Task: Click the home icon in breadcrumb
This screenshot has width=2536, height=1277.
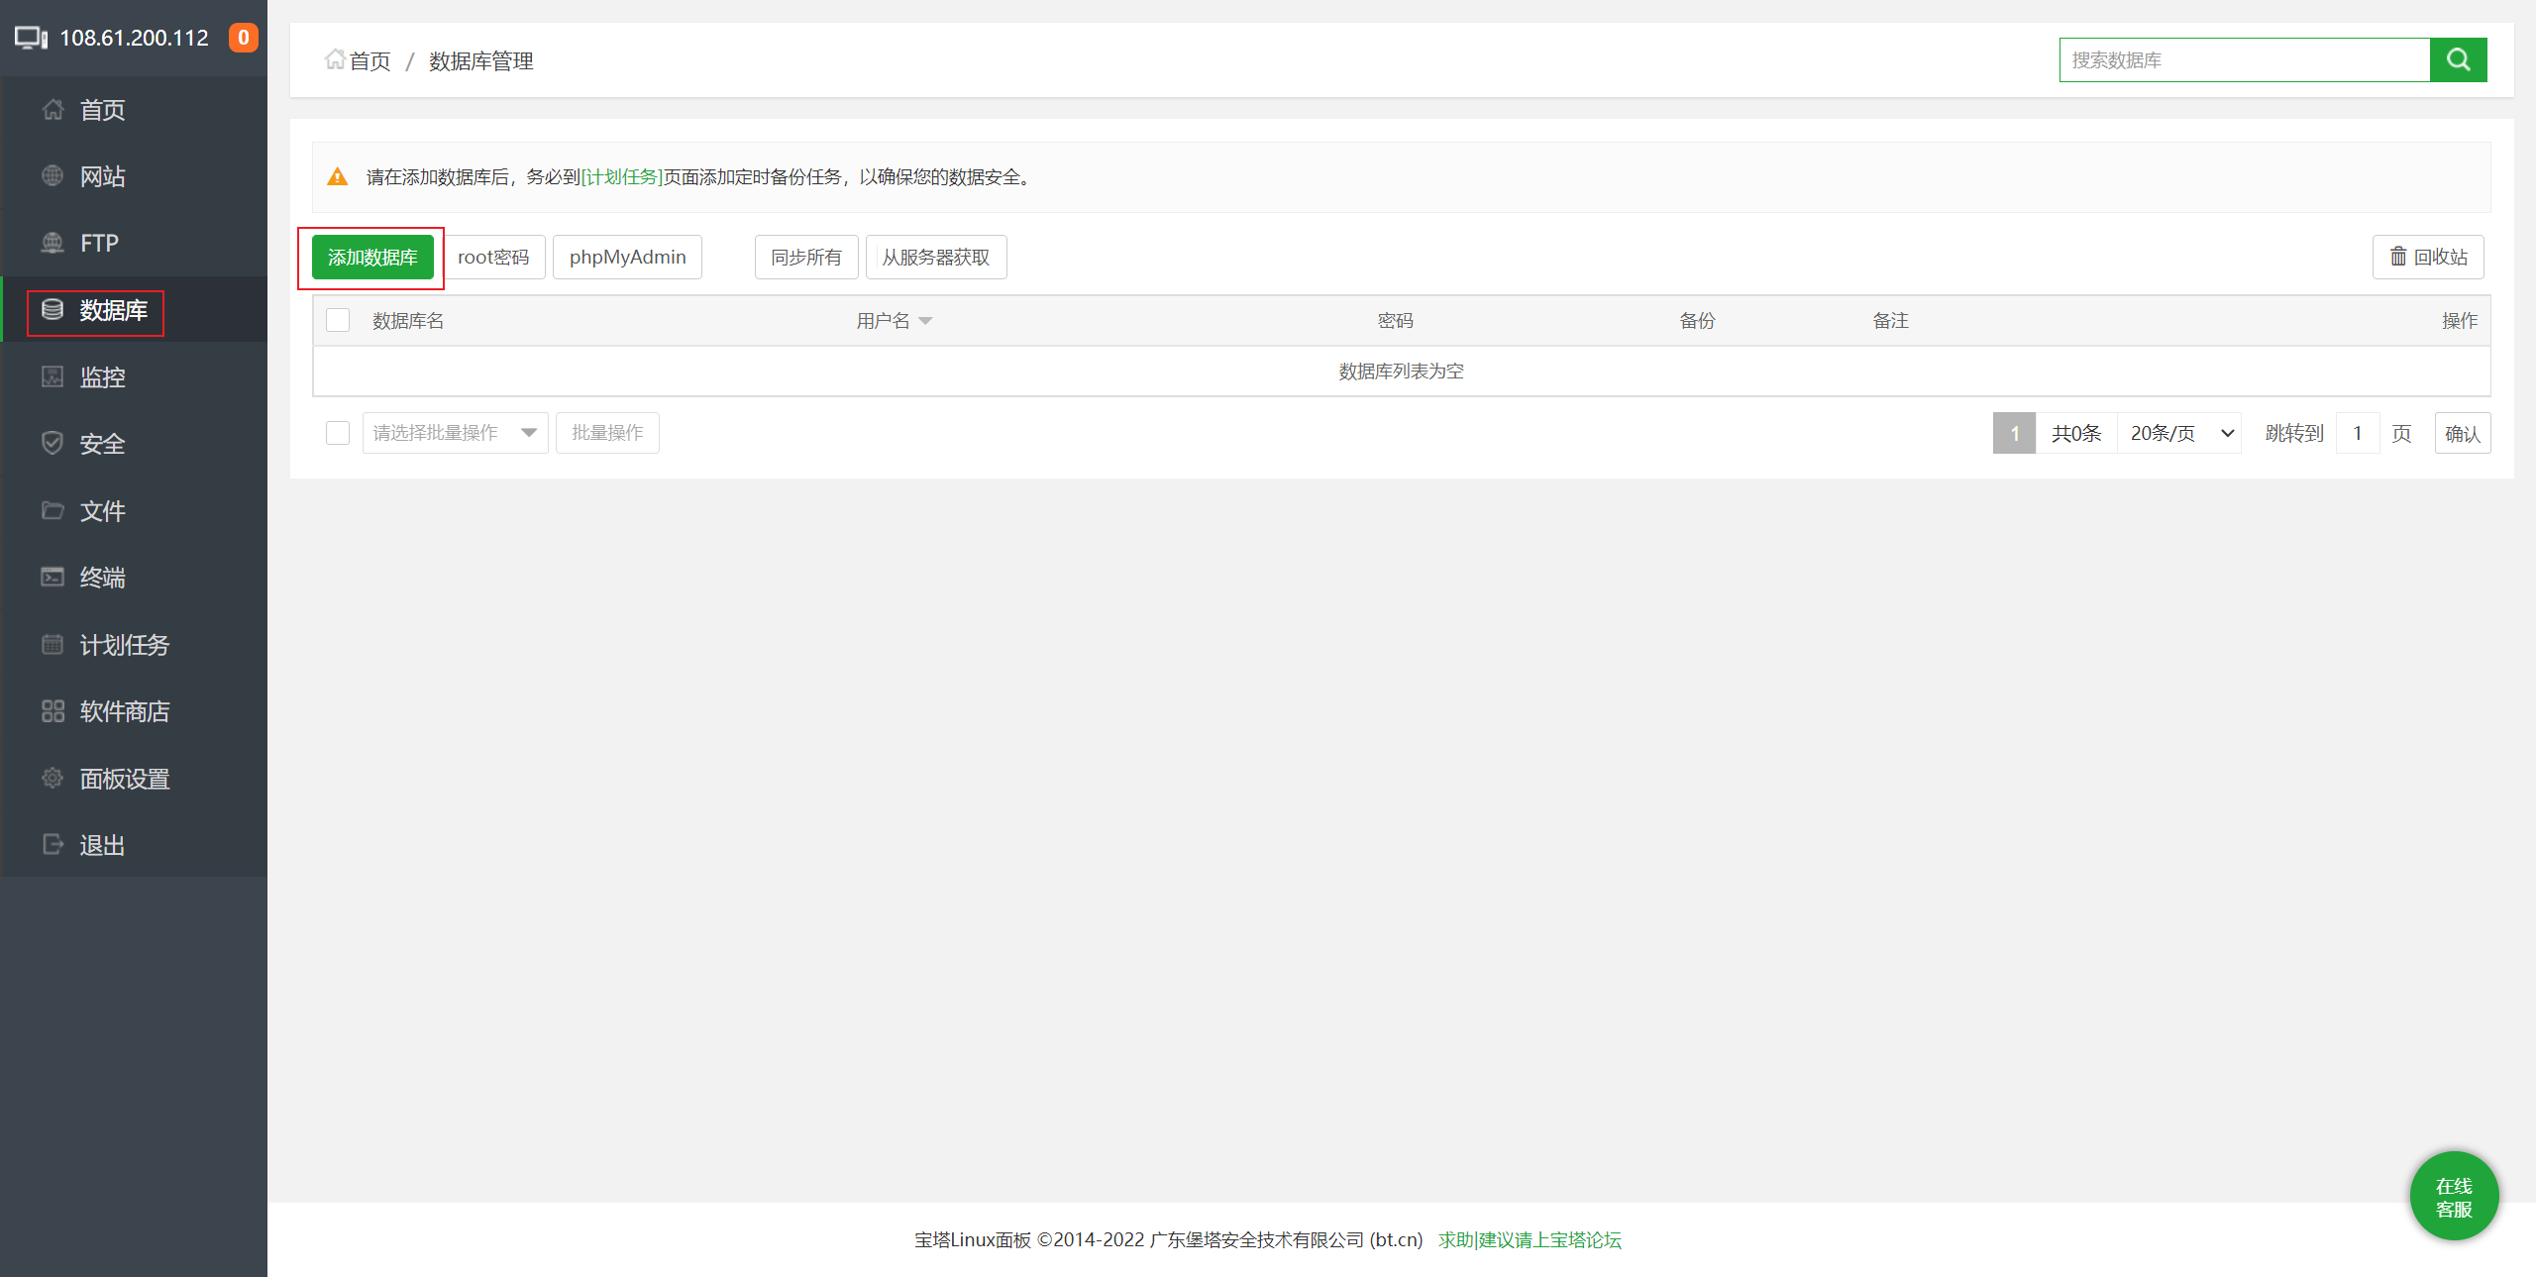Action: click(x=335, y=59)
